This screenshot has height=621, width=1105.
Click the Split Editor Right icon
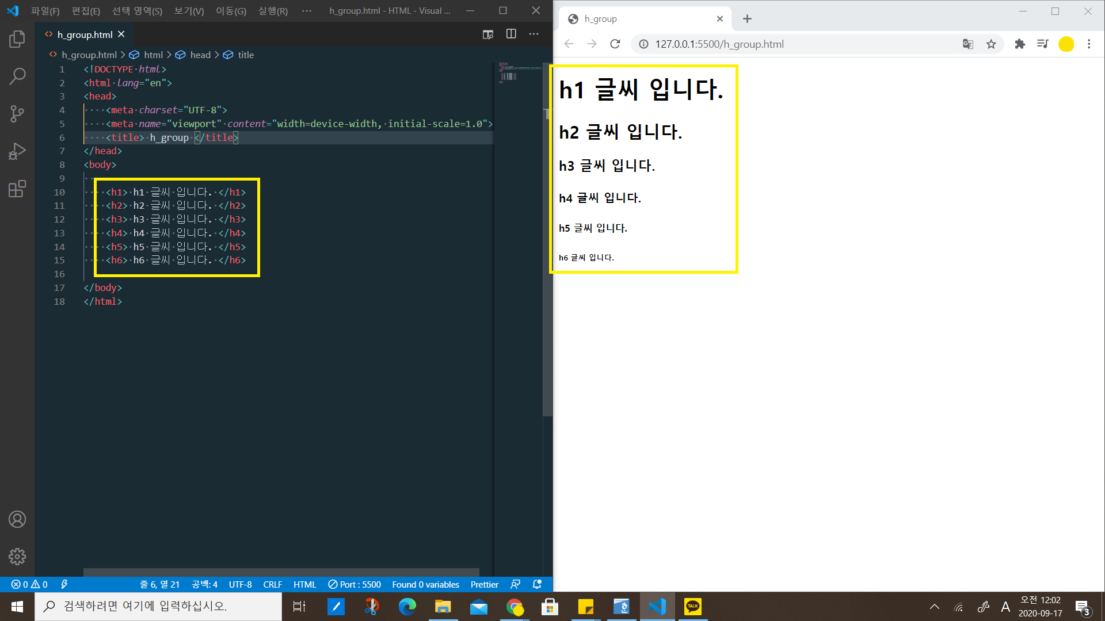[x=511, y=34]
